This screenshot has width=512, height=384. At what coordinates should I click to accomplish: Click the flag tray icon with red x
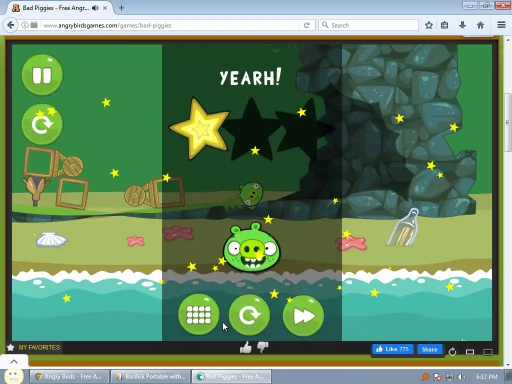pyautogui.click(x=437, y=377)
